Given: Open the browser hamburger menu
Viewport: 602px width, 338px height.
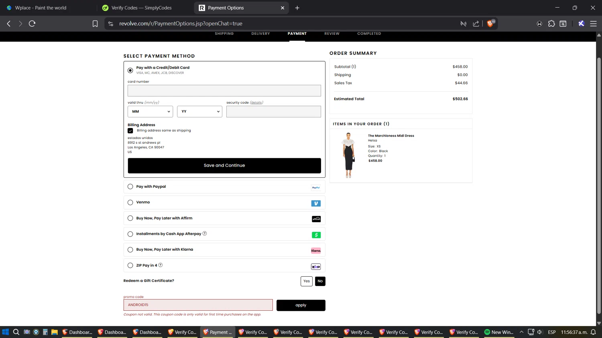Looking at the screenshot, I should click(x=593, y=24).
